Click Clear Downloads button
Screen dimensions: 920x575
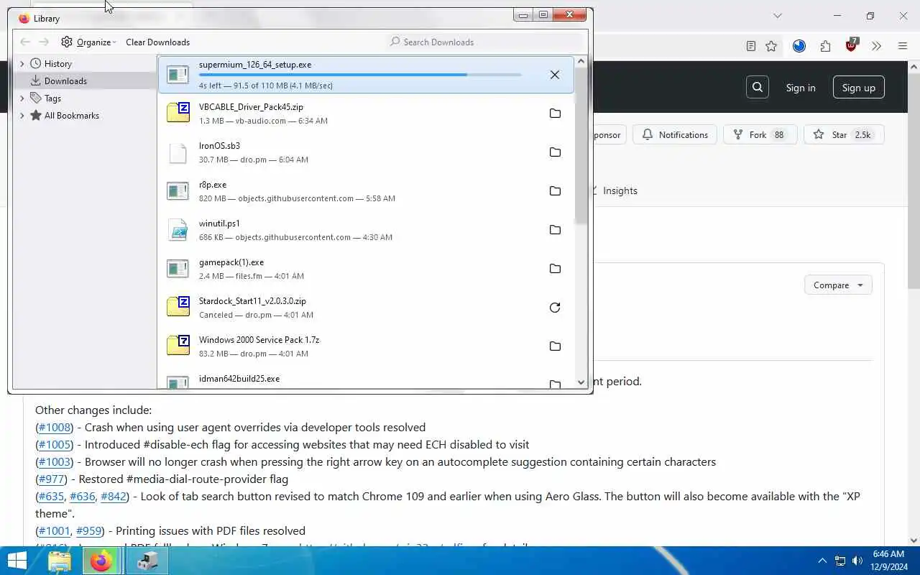[157, 42]
